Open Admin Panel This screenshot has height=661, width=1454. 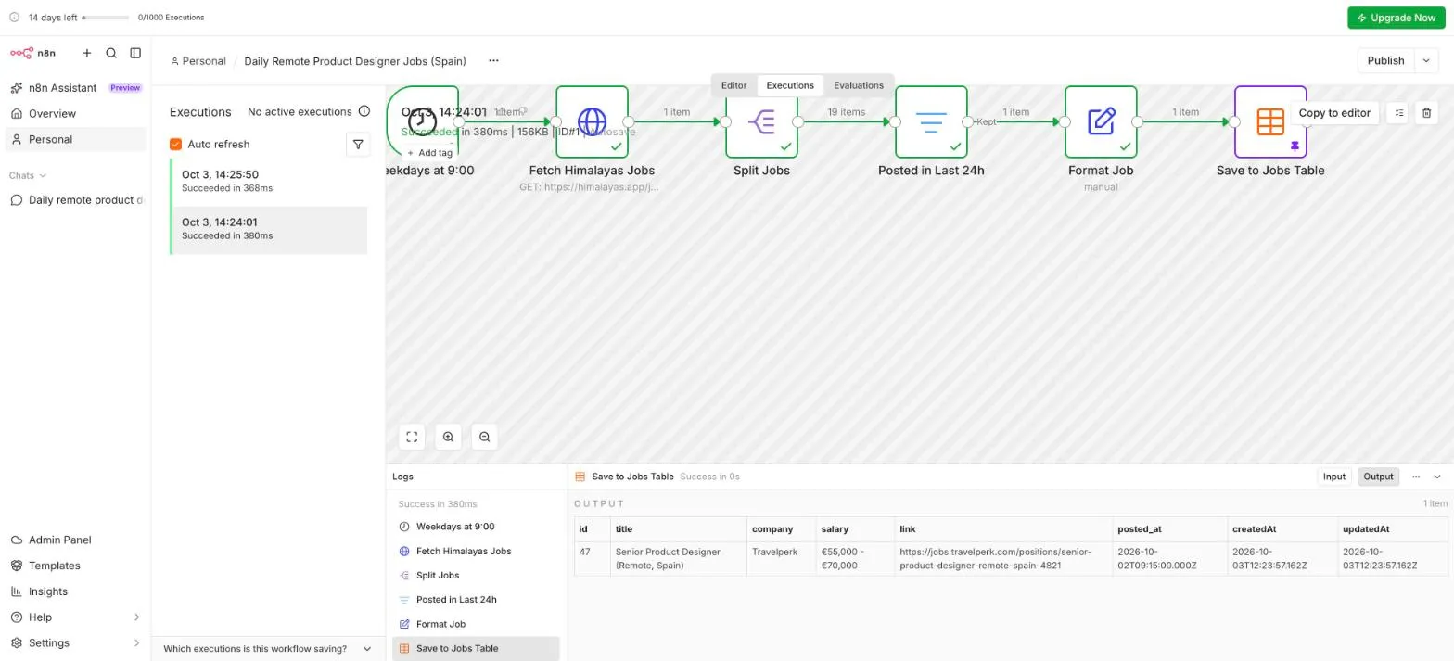click(x=76, y=540)
